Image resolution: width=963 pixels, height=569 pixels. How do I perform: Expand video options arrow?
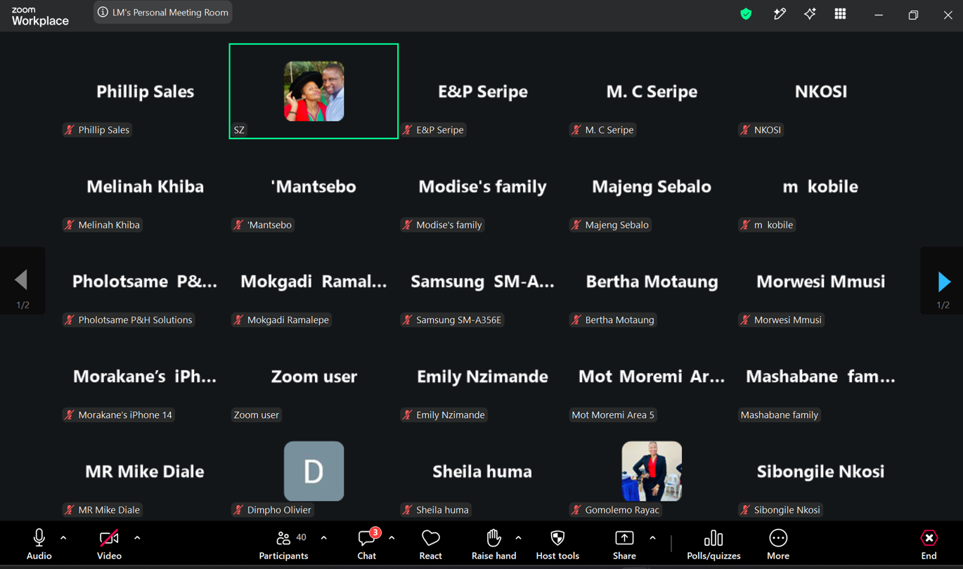pyautogui.click(x=137, y=538)
